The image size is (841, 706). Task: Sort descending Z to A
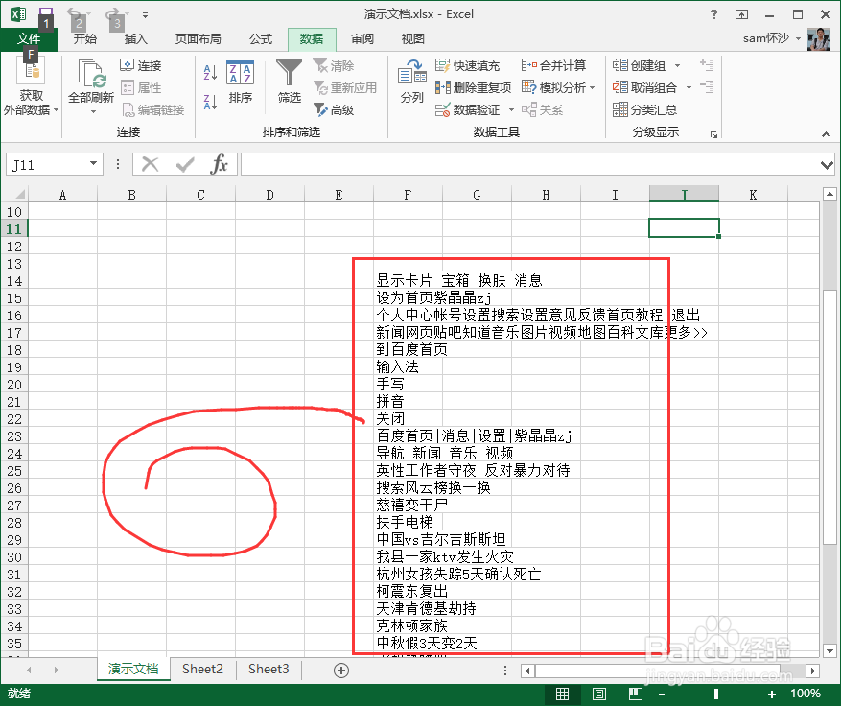210,102
